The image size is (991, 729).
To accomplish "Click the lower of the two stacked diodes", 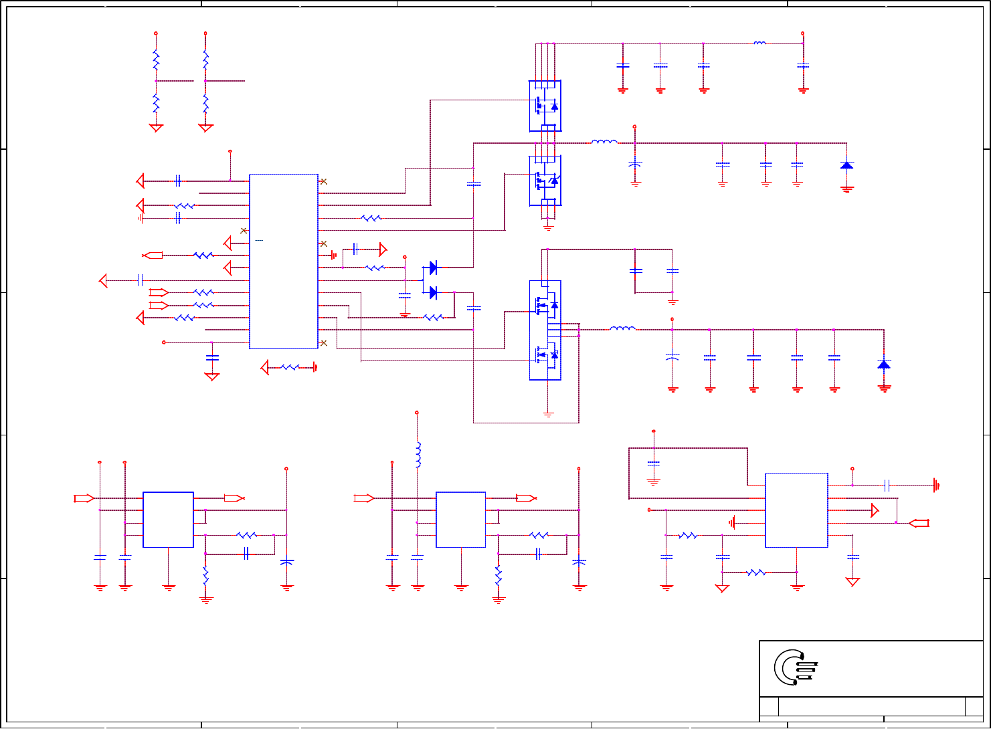I will click(x=432, y=292).
